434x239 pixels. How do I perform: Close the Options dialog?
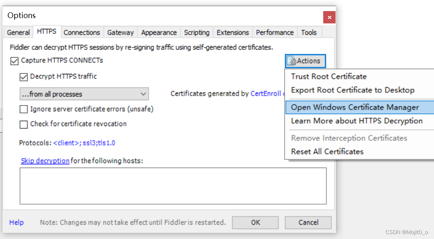[329, 17]
